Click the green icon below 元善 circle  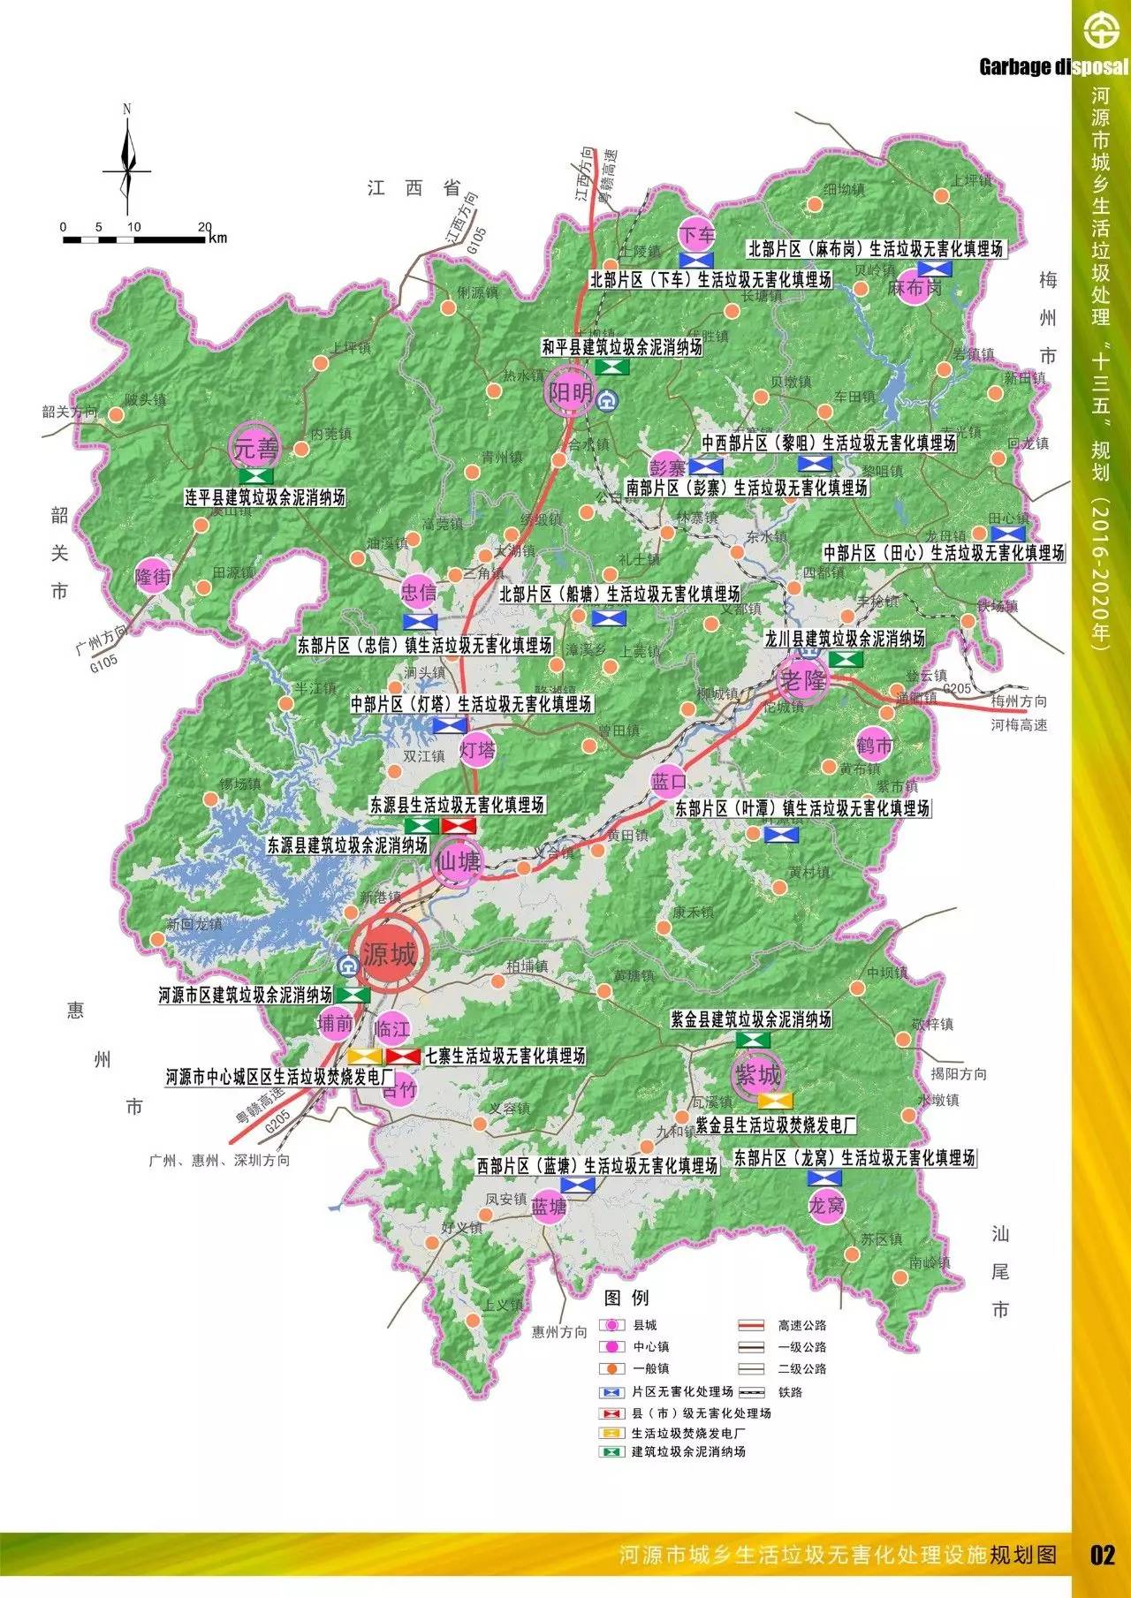256,475
